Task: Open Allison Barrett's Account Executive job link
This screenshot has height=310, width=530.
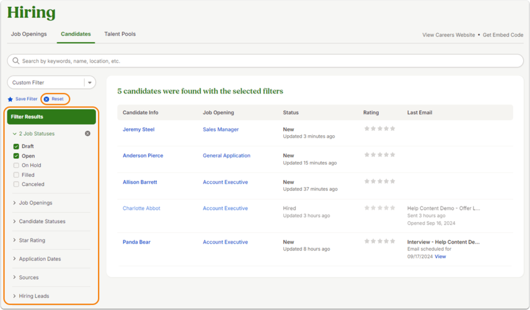Action: tap(226, 182)
